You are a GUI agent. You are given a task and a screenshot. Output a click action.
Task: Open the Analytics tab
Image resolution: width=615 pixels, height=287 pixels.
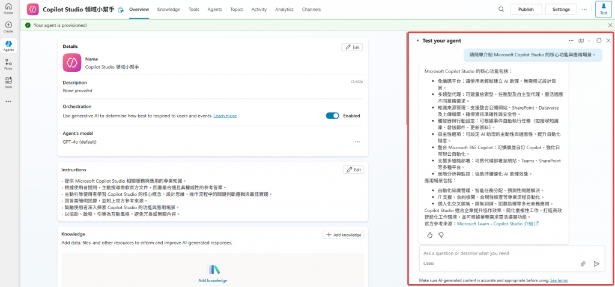(x=284, y=10)
